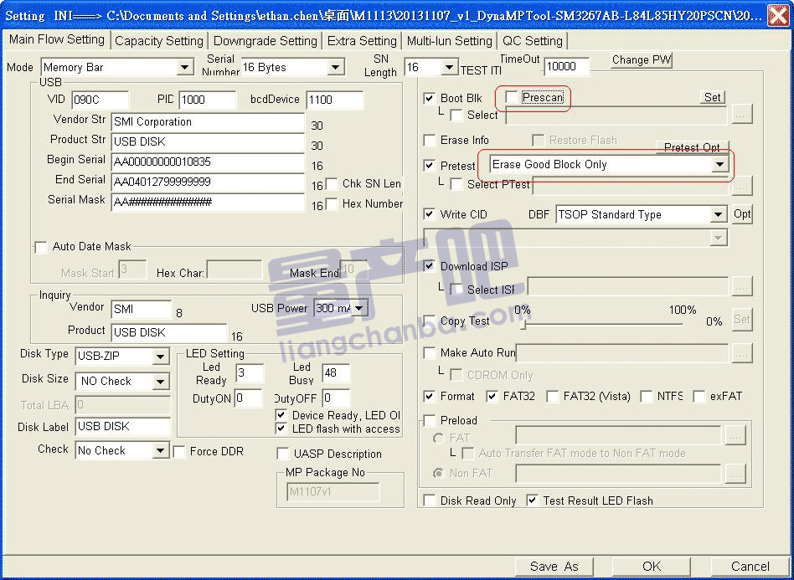Click the Save As button
794x580 pixels.
pos(554,567)
